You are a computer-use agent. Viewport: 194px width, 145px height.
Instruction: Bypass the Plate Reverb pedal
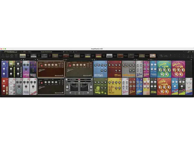coord(141,62)
